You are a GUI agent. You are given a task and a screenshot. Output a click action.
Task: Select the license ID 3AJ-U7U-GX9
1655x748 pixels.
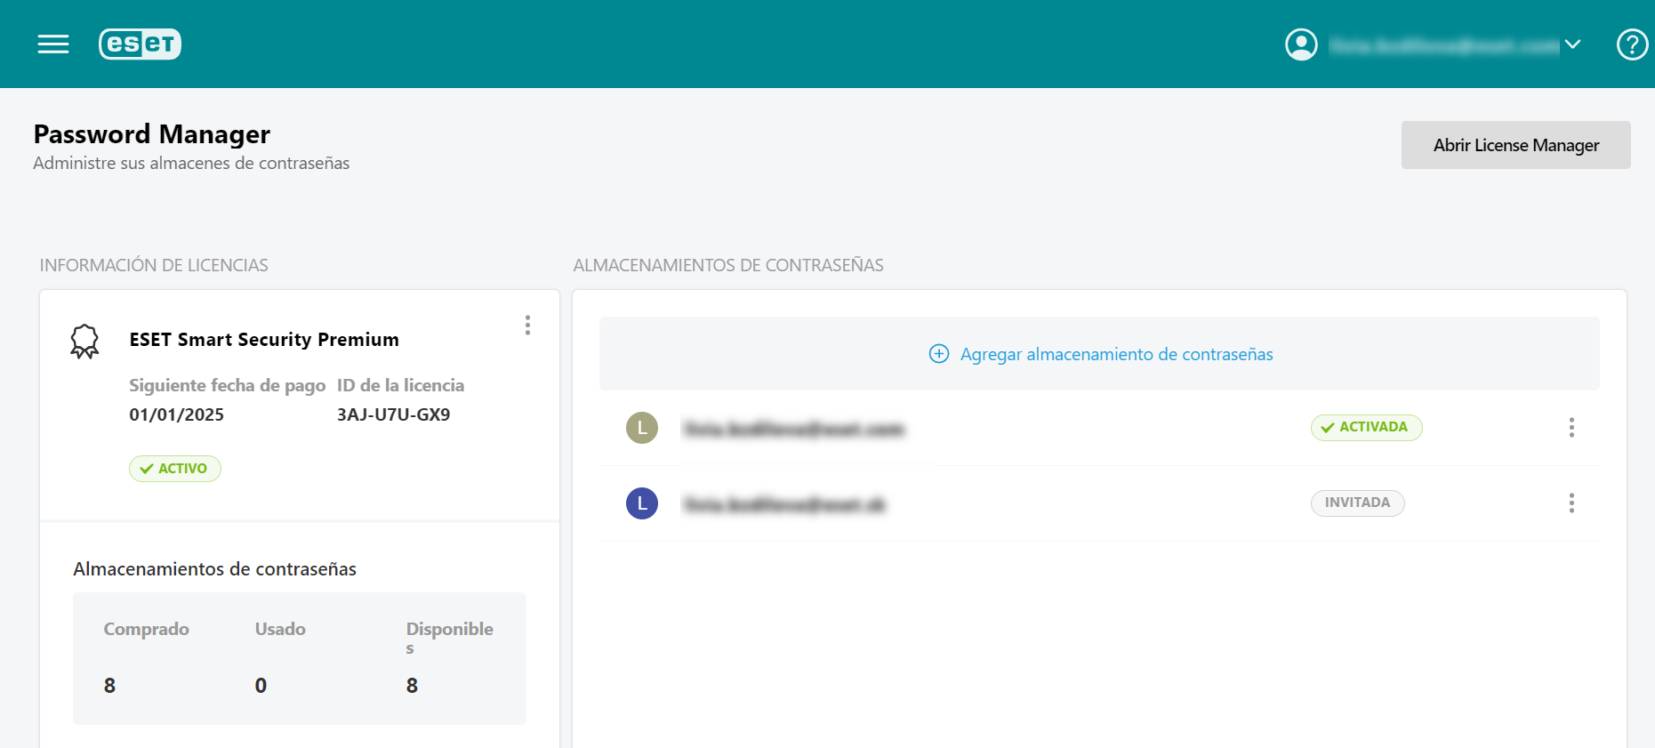pos(393,414)
